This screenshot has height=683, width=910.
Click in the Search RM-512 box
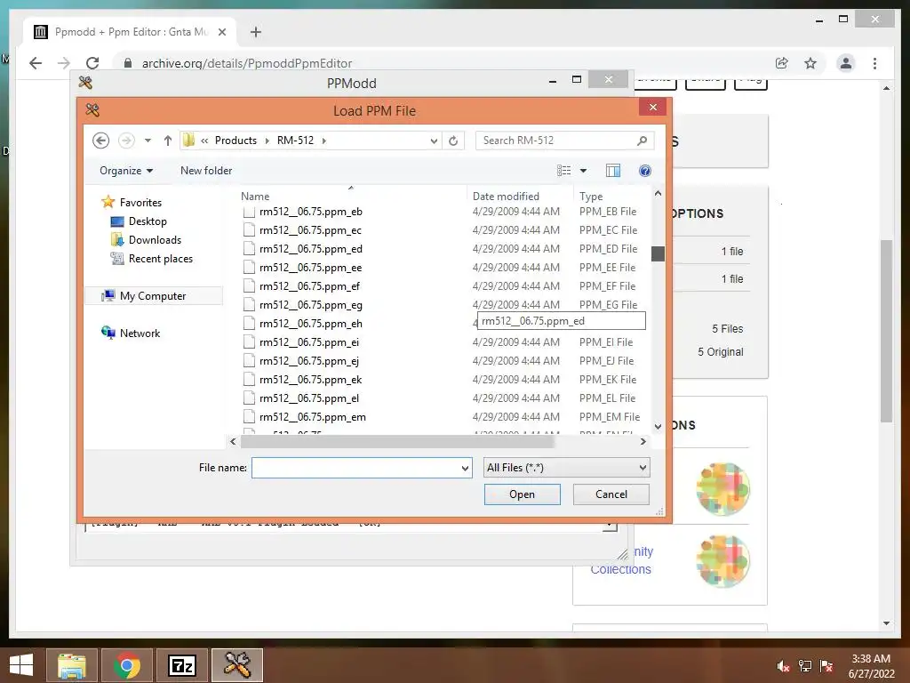point(556,141)
